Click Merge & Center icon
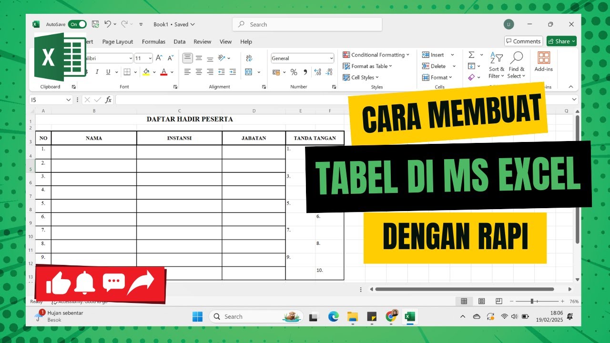This screenshot has height=343, width=610. [x=249, y=72]
